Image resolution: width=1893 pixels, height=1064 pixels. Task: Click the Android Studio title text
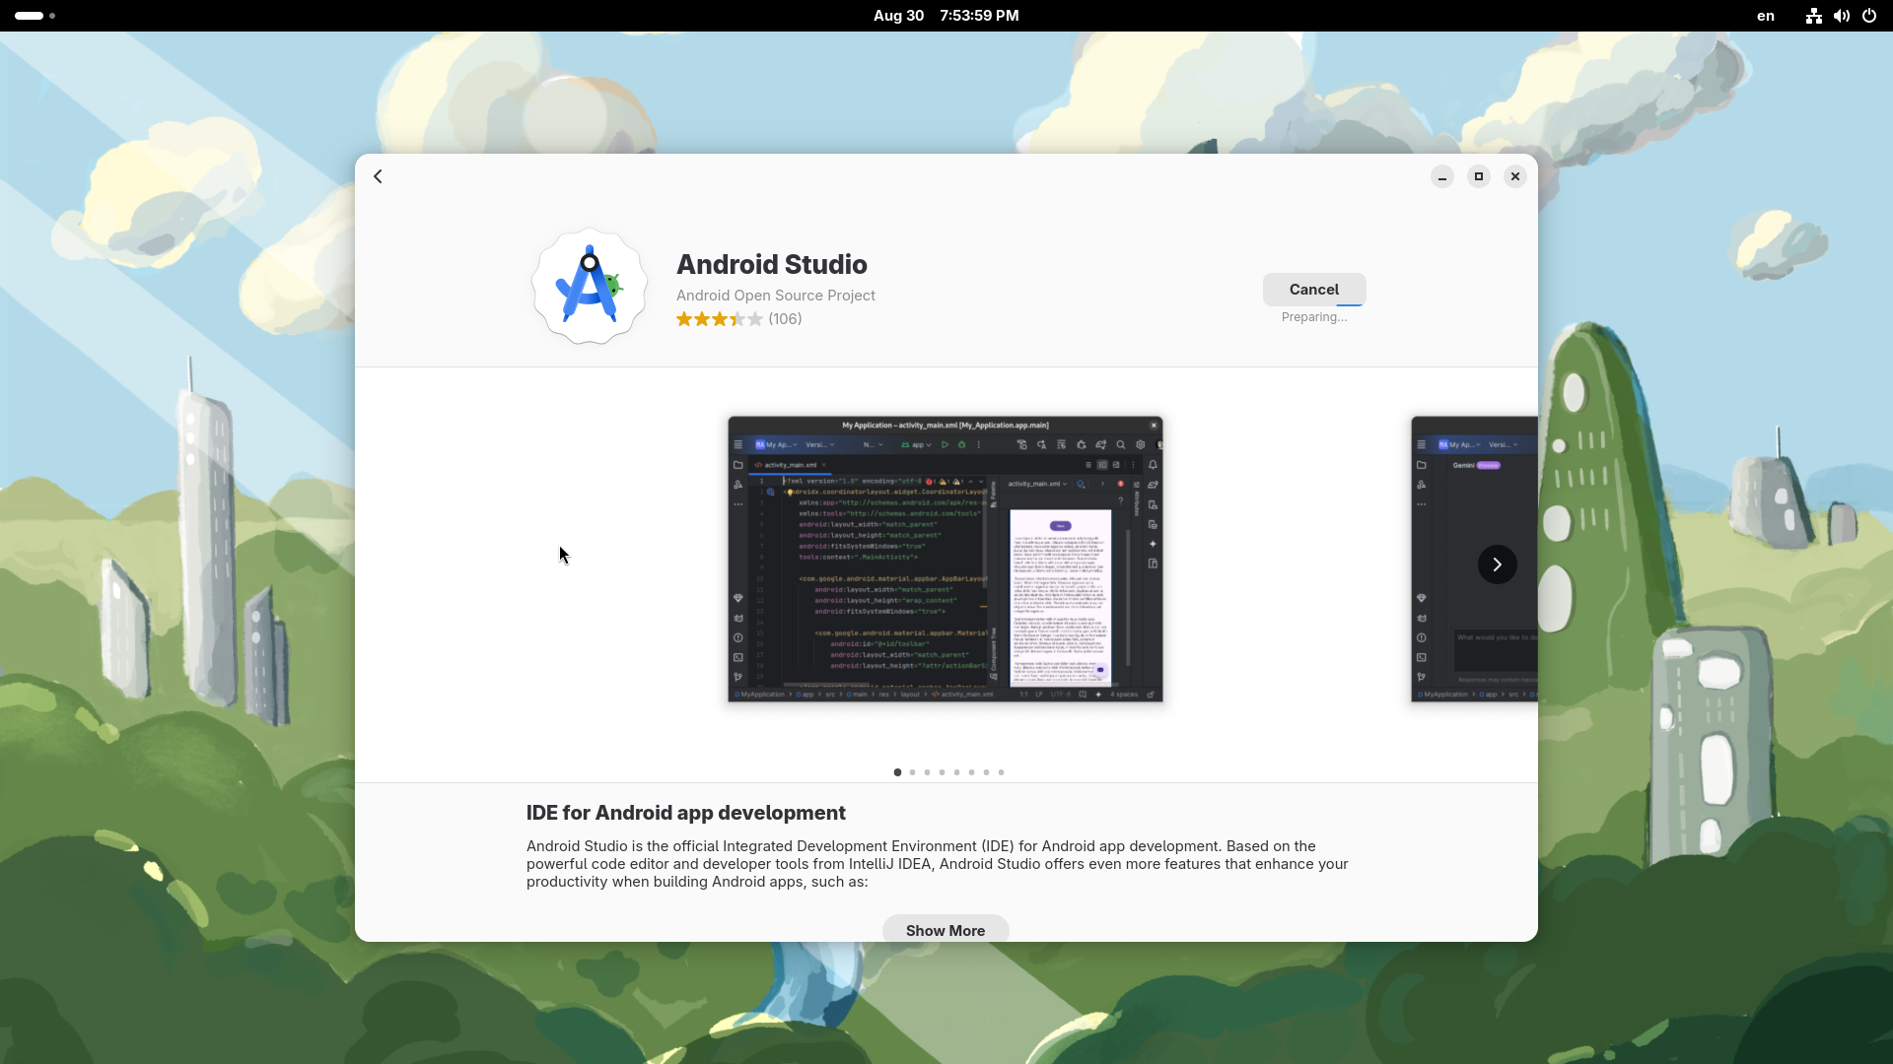point(771,264)
